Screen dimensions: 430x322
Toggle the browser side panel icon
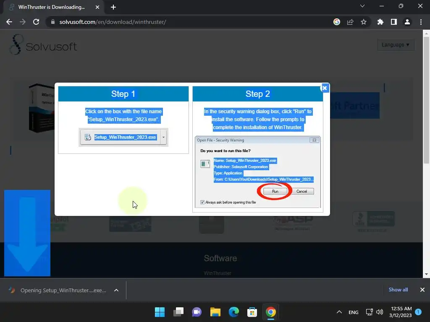click(394, 22)
